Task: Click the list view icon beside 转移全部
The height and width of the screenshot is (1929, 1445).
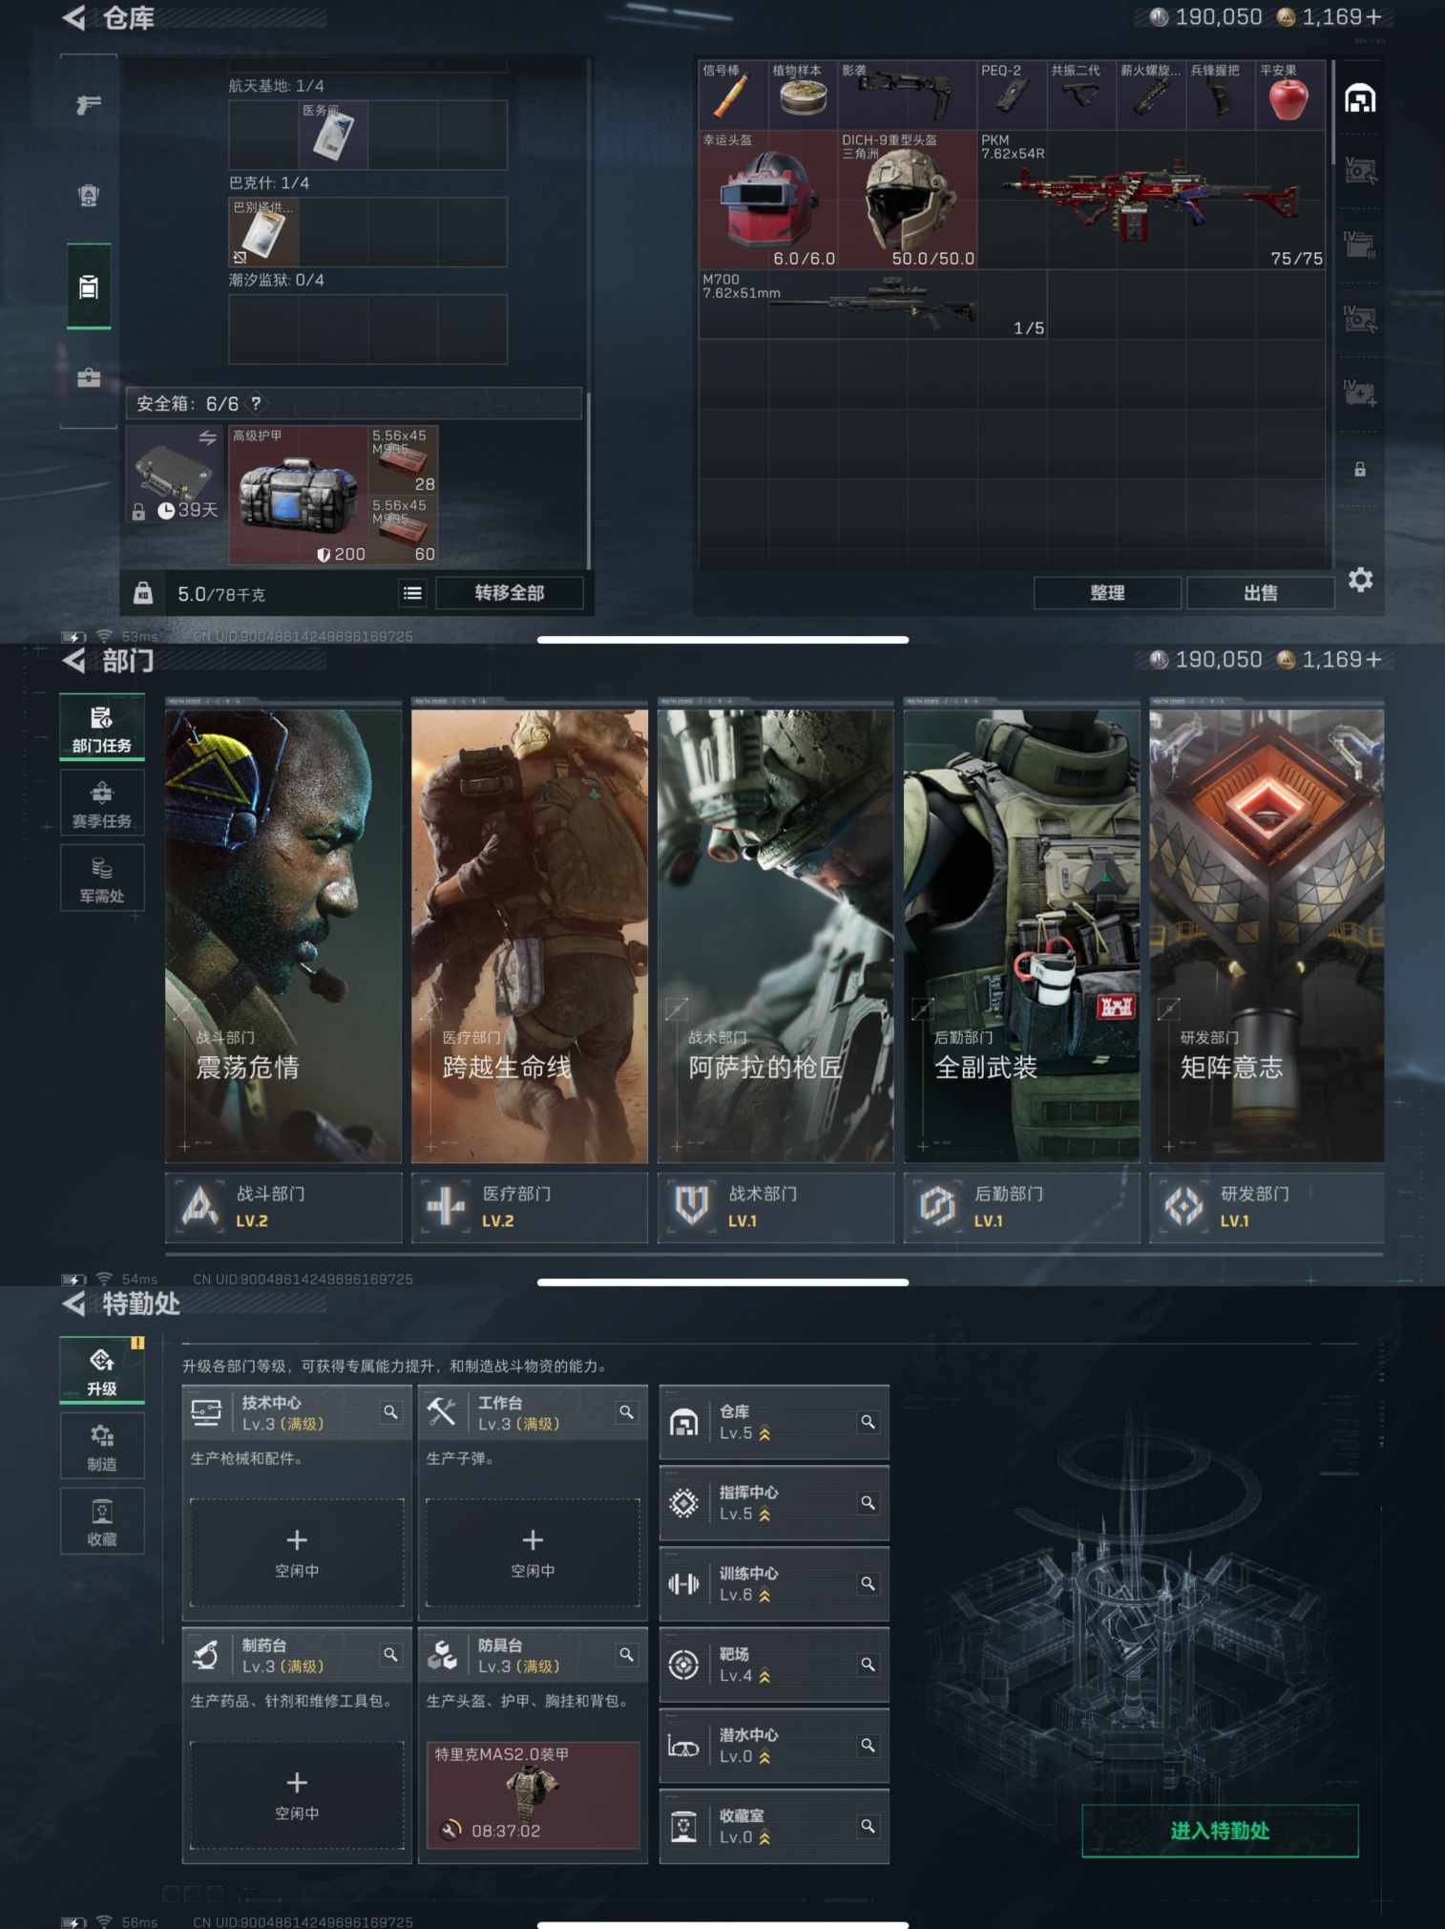Action: click(412, 593)
